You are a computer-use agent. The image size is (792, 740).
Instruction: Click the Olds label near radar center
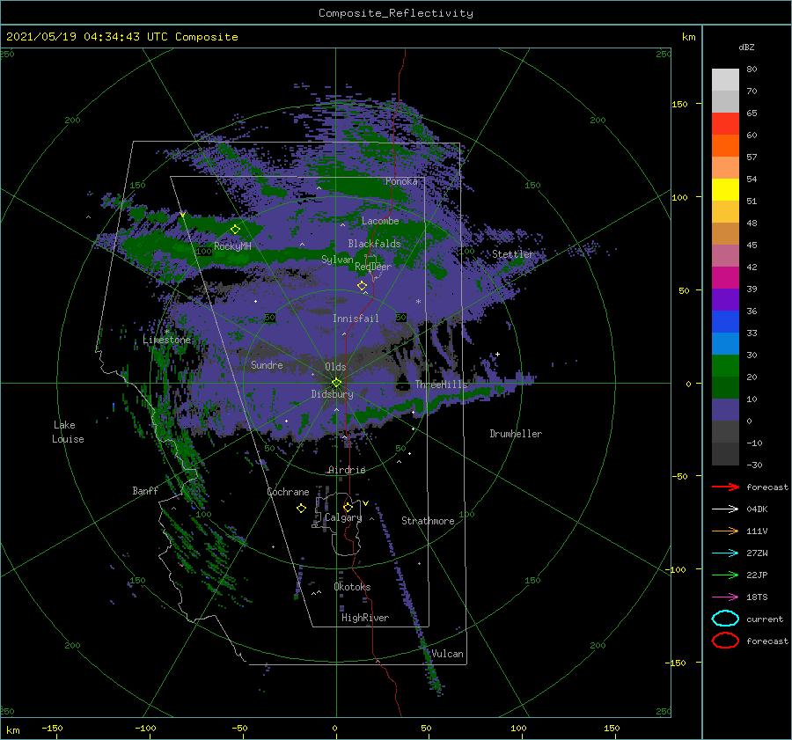coord(335,367)
